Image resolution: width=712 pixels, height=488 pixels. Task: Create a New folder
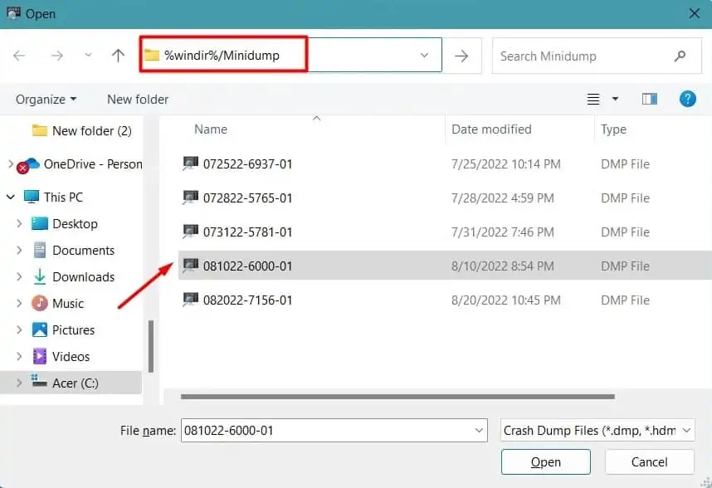138,100
